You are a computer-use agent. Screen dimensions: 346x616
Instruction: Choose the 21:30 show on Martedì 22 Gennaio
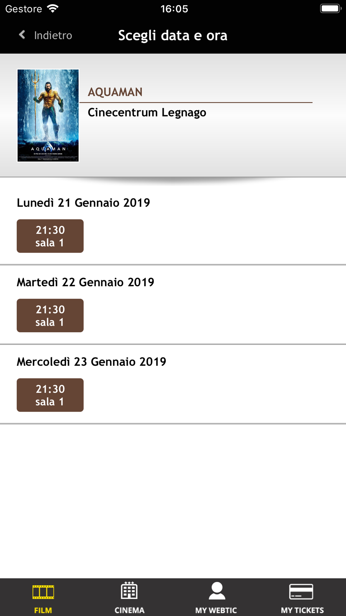(50, 315)
